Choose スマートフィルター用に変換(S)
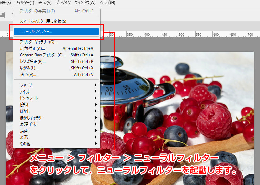 pyautogui.click(x=56, y=21)
